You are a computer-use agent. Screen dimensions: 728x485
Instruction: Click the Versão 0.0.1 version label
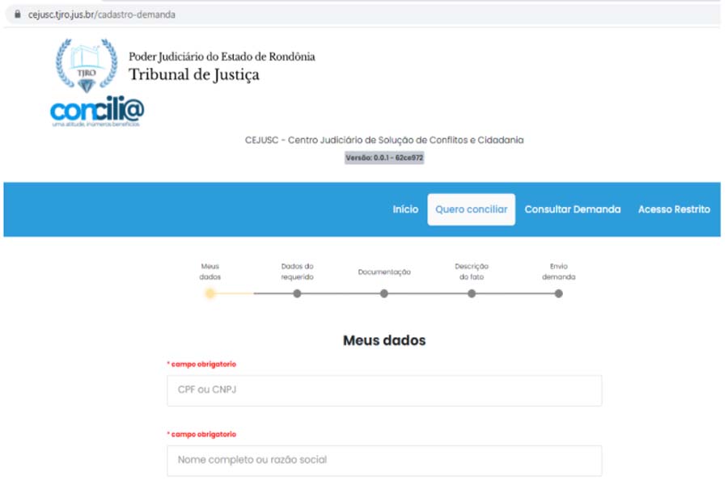(384, 158)
